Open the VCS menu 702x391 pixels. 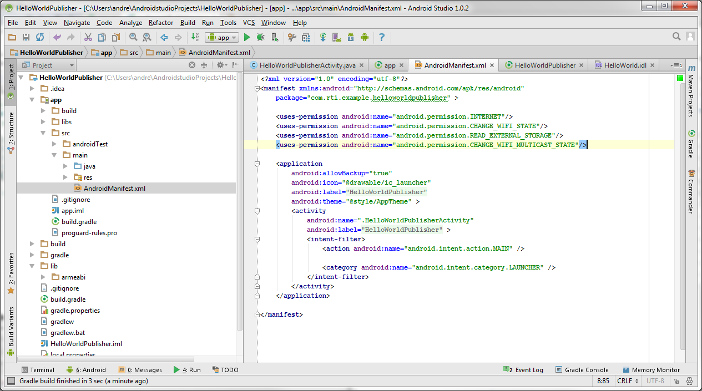(249, 23)
